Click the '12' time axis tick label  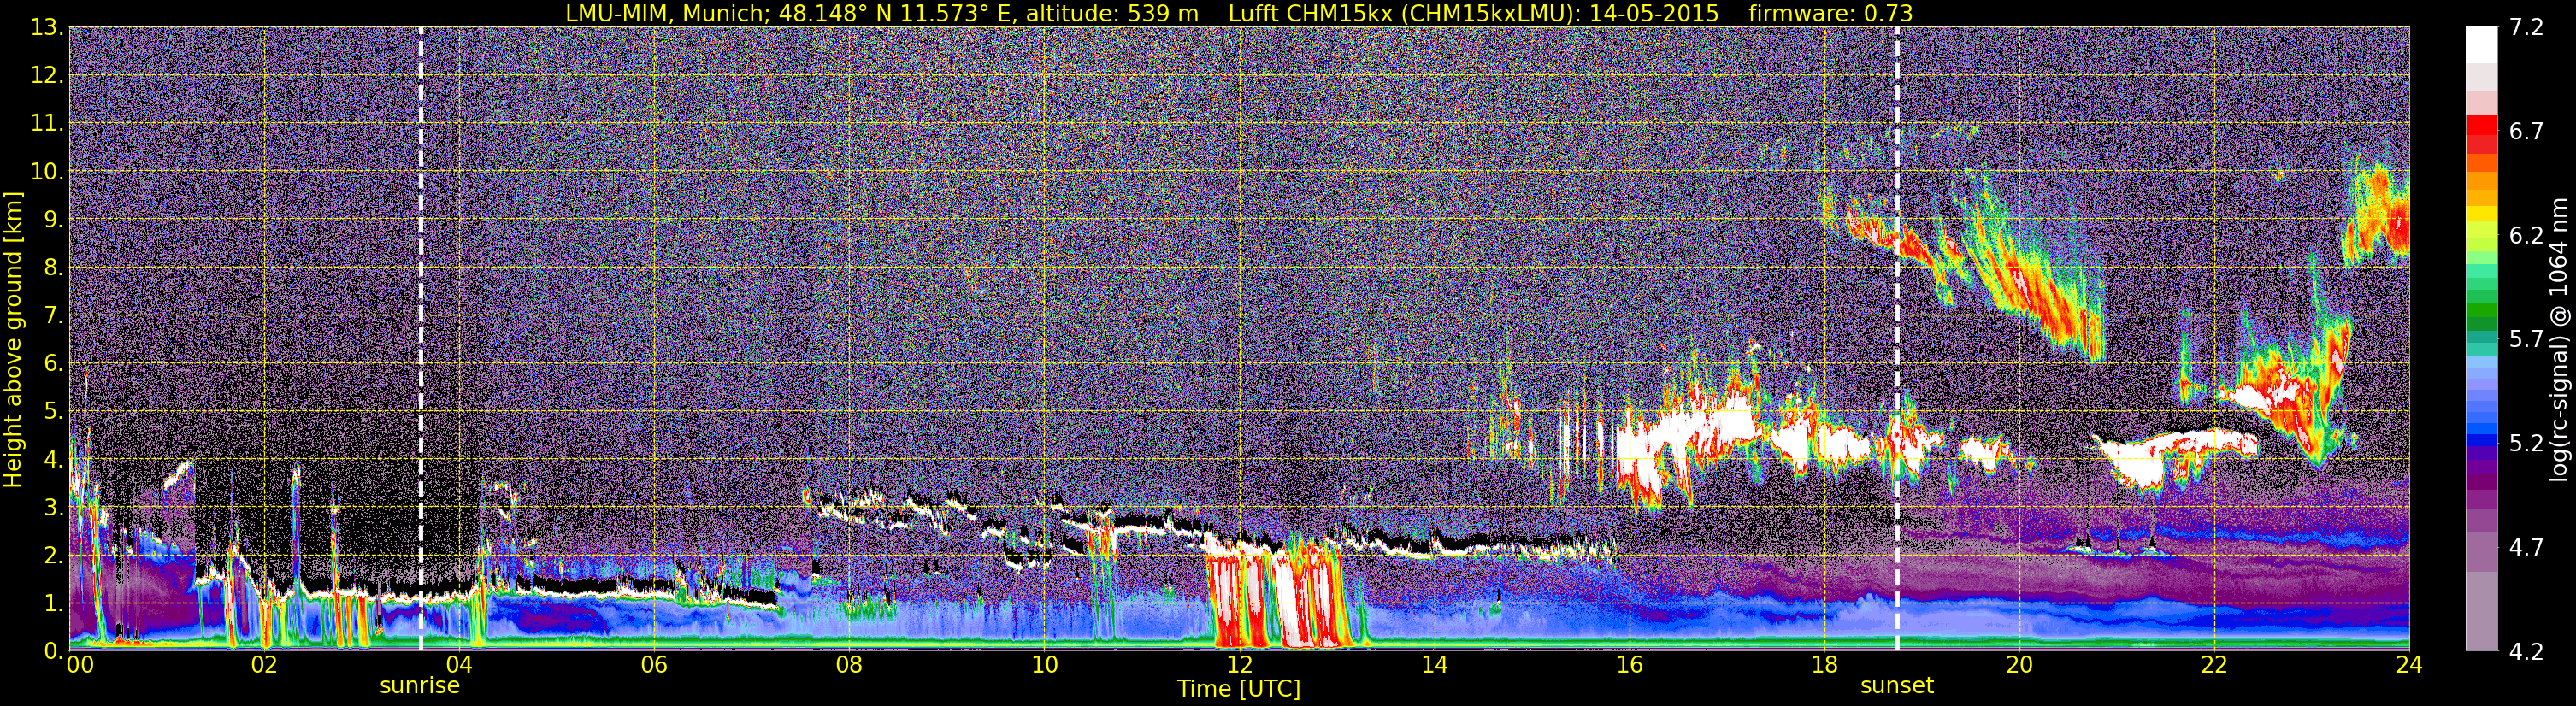point(1239,665)
